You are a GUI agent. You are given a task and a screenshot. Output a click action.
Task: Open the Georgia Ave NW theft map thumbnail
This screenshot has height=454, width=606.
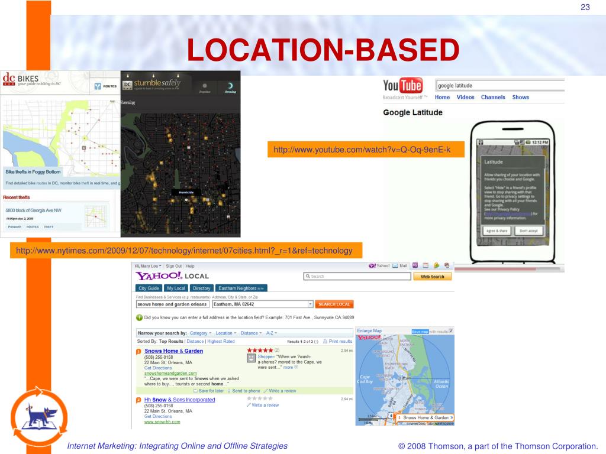pyautogui.click(x=96, y=216)
